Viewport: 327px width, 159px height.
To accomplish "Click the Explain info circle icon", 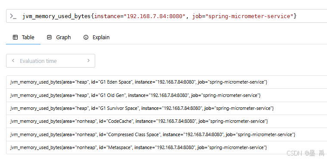I will click(86, 37).
